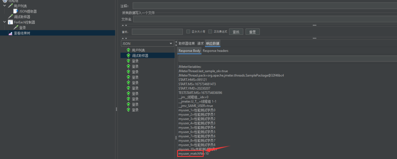397x159 pixels.
Task: Click 'myuser_7=性能测试学员6' line
Action: coord(197,136)
